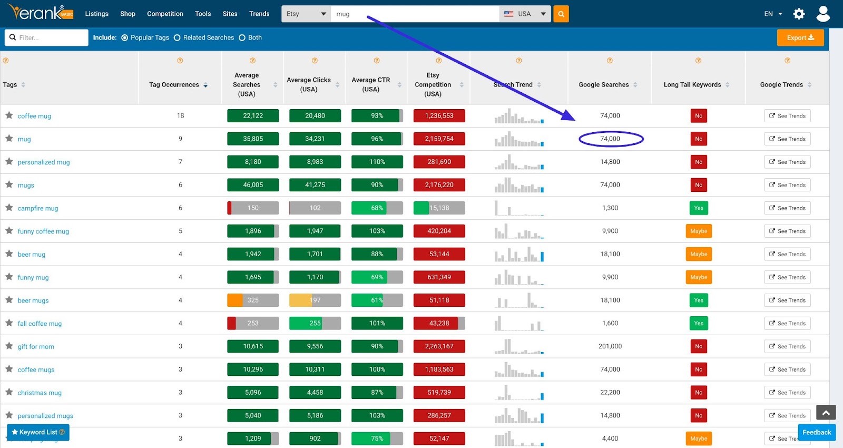Viewport: 843px width, 448px height.
Task: Click help icon above Average CTR column
Action: tap(377, 61)
